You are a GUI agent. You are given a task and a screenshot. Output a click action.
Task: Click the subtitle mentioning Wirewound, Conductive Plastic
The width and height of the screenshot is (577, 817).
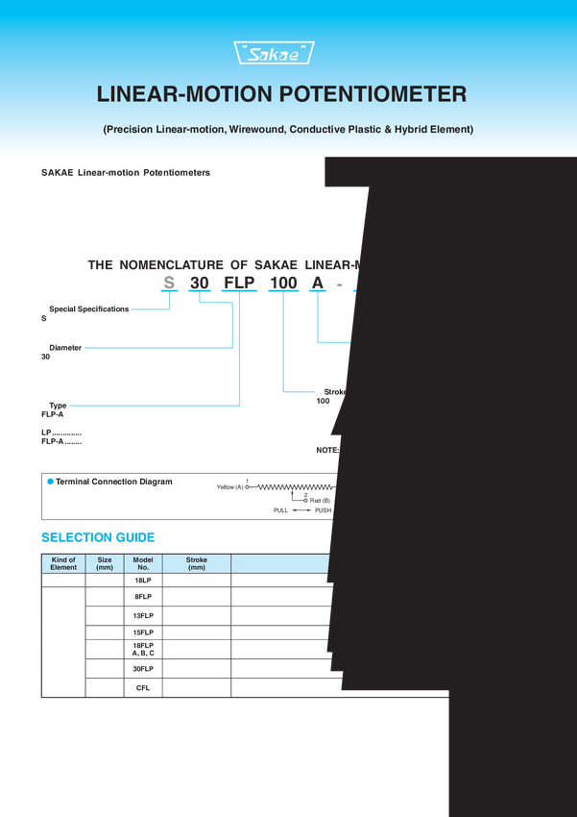pyautogui.click(x=288, y=130)
